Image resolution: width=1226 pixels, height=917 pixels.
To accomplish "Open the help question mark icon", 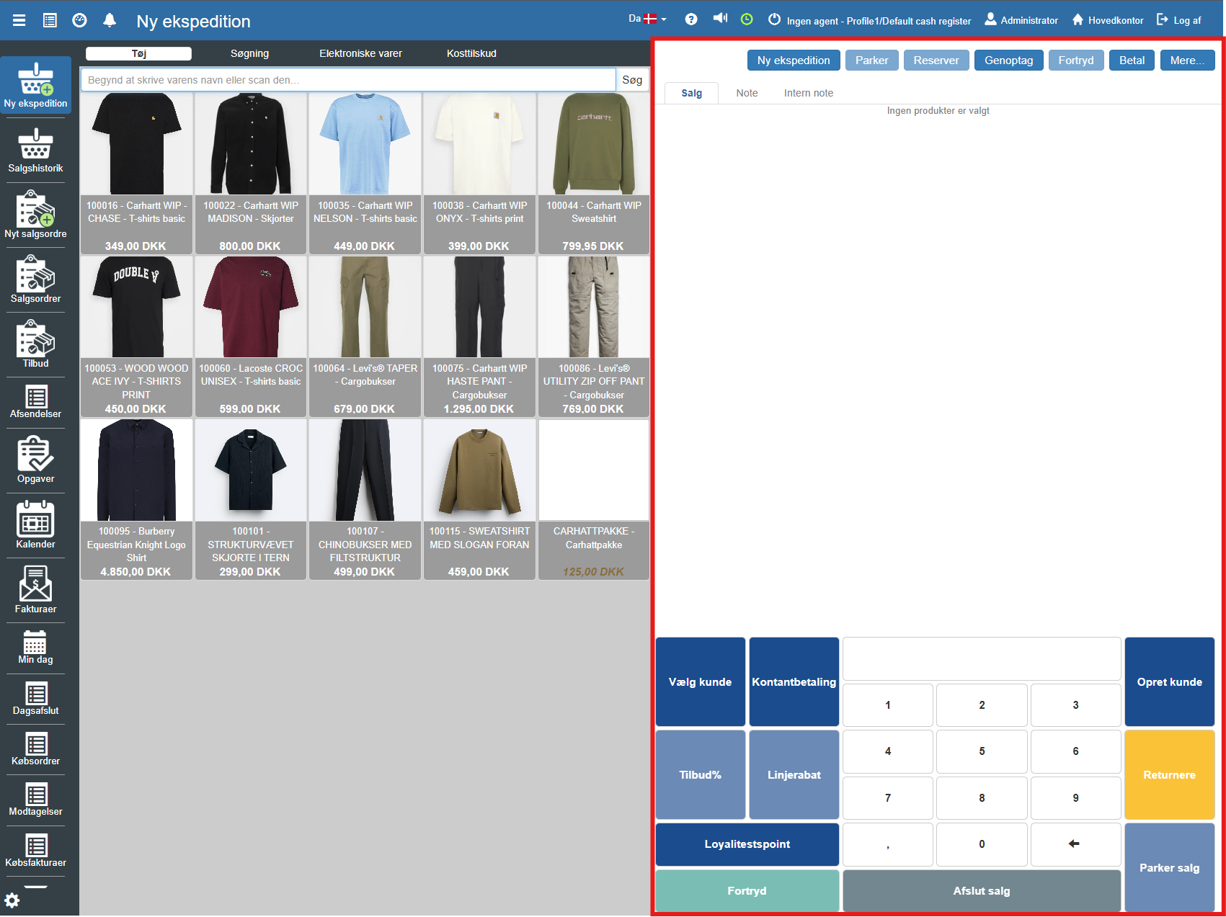I will point(691,19).
